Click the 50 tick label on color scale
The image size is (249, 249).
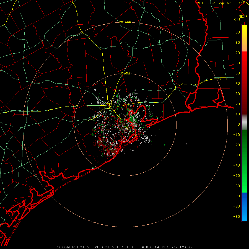[x=238, y=73]
